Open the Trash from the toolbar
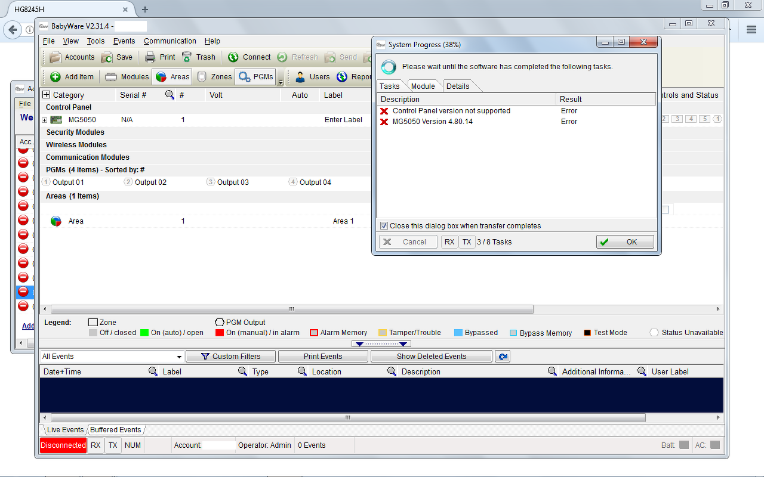The height and width of the screenshot is (477, 764). point(198,57)
